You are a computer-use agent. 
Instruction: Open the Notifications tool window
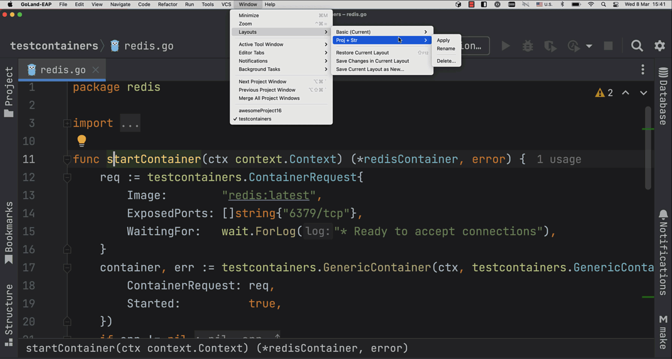(x=663, y=253)
